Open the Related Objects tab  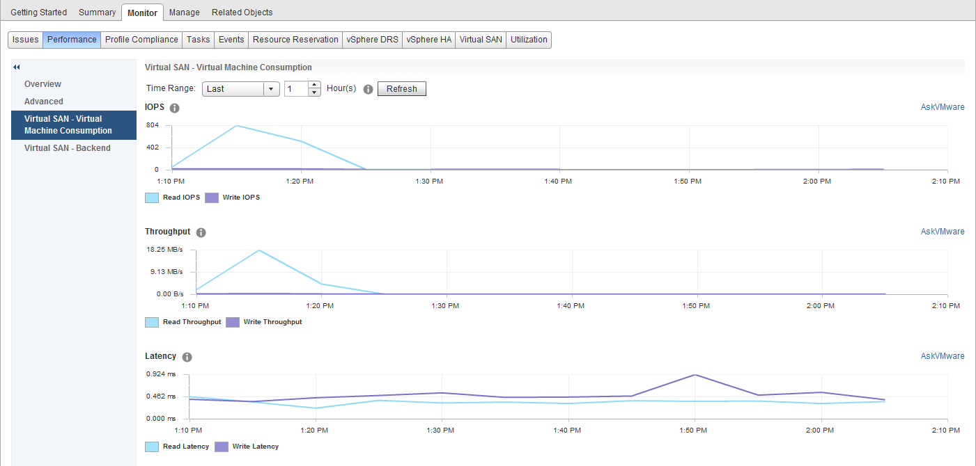pos(242,13)
